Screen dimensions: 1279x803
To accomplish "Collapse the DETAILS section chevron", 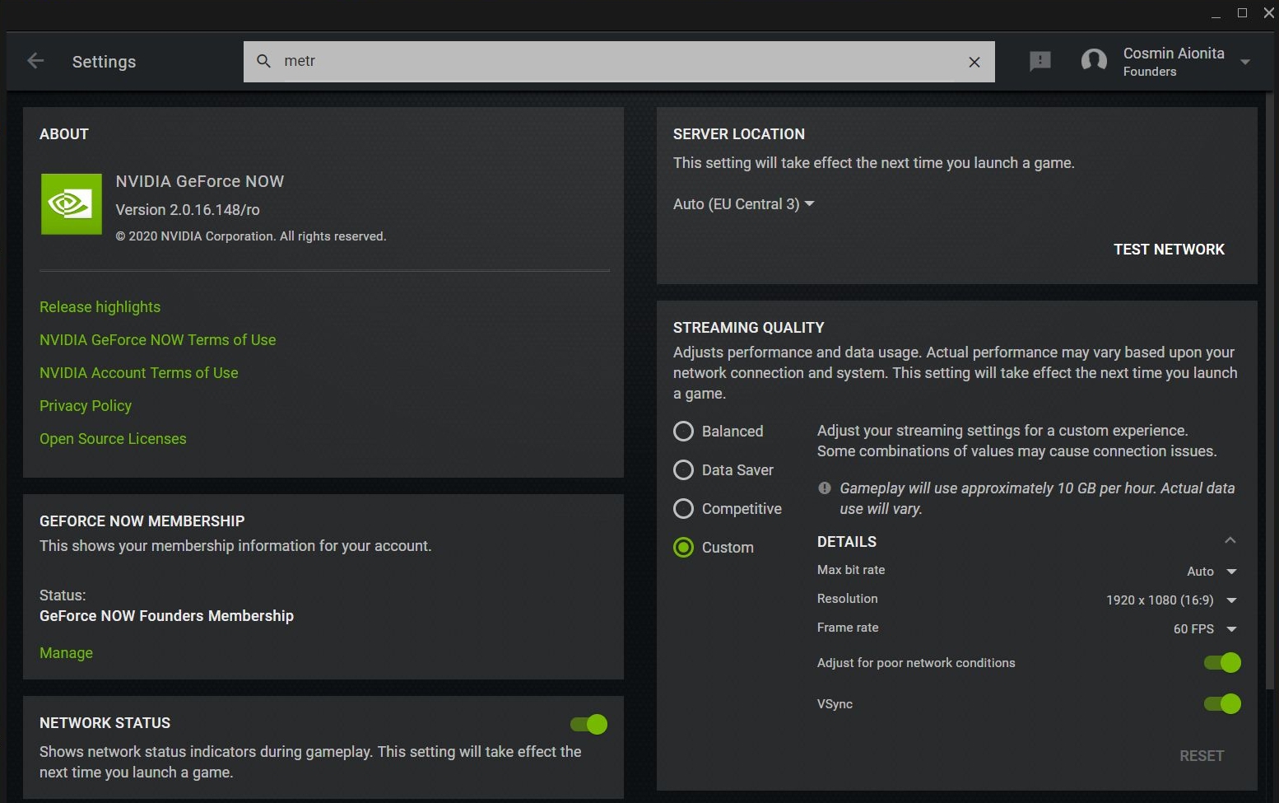I will (1230, 540).
